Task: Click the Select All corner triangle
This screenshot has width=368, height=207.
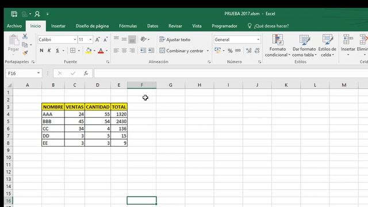Action: coord(9,85)
